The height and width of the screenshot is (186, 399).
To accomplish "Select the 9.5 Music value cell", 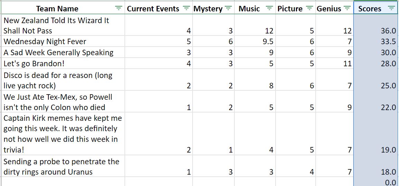I will pos(255,41).
